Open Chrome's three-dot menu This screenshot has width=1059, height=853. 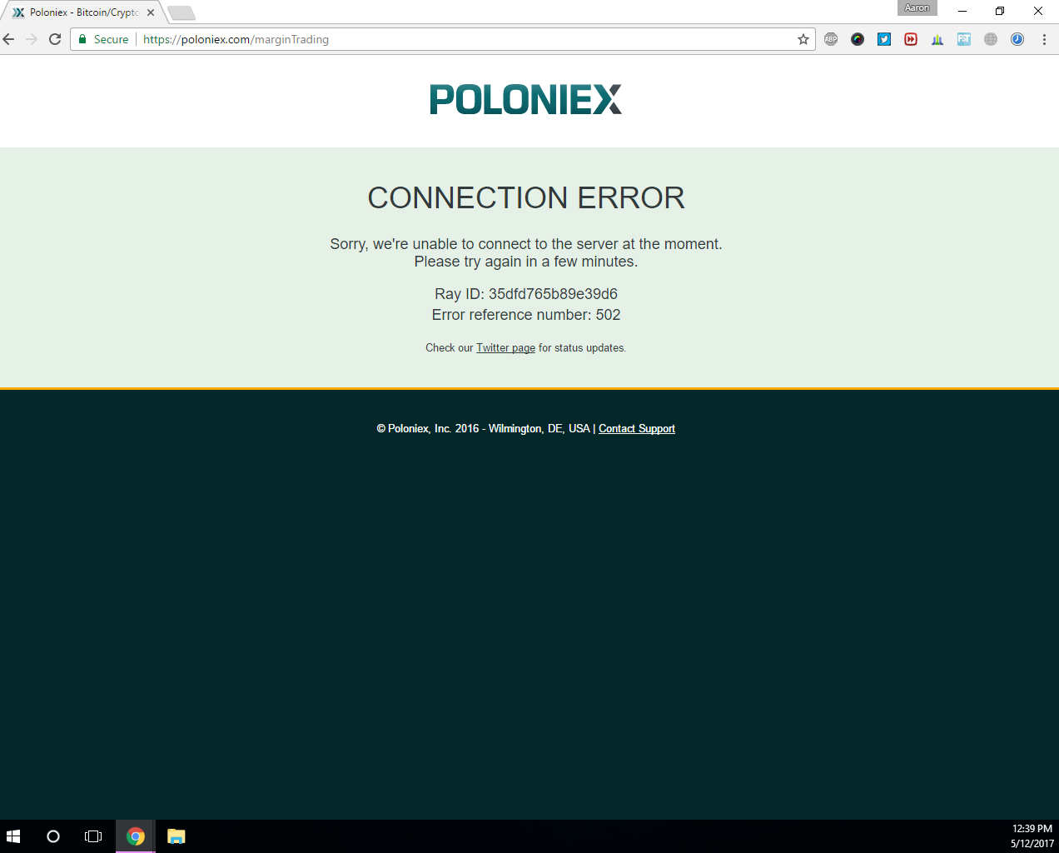[1044, 39]
